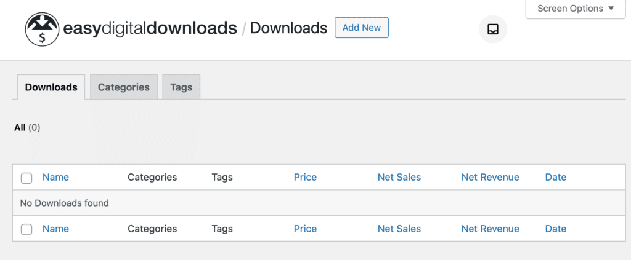The image size is (631, 260).
Task: Open the notifications inbox icon
Action: click(492, 29)
